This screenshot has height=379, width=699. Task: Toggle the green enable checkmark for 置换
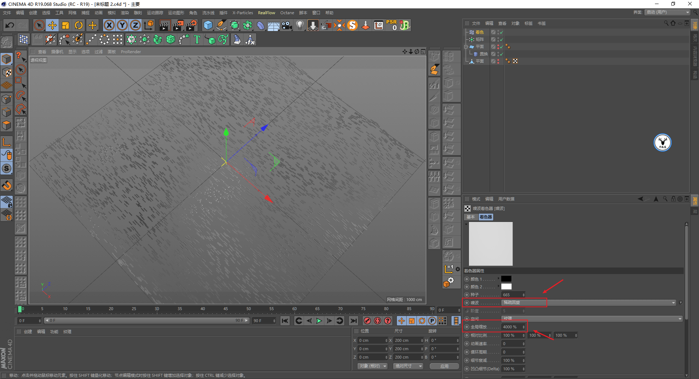[x=501, y=54]
